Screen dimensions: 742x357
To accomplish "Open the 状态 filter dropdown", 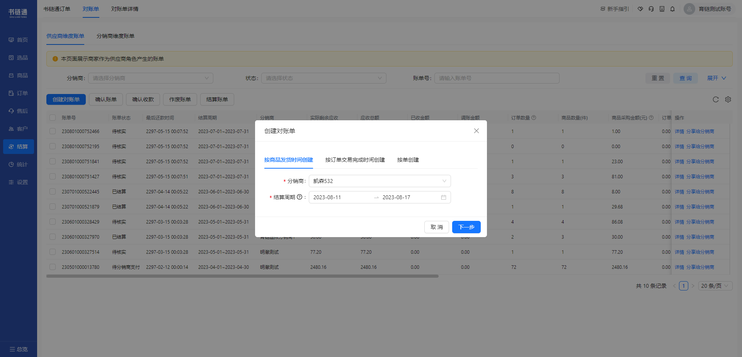I will [324, 78].
